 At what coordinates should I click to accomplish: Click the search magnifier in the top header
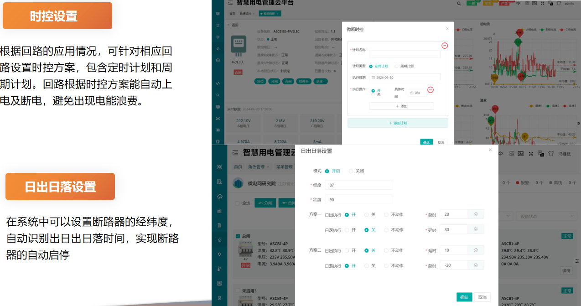tap(459, 3)
